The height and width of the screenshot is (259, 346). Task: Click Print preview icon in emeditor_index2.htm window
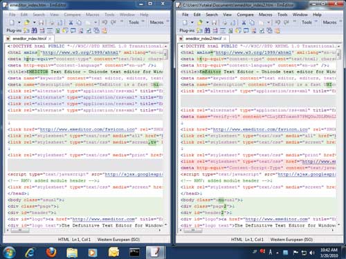(x=233, y=22)
